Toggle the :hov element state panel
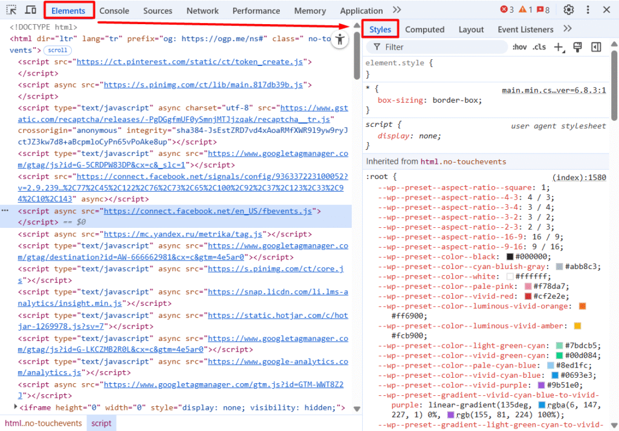The image size is (619, 431). [519, 47]
